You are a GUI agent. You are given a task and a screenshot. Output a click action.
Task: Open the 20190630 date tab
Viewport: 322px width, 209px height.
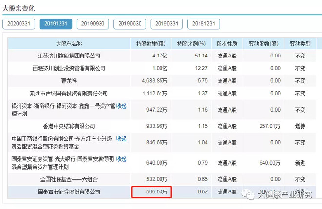click(x=130, y=24)
